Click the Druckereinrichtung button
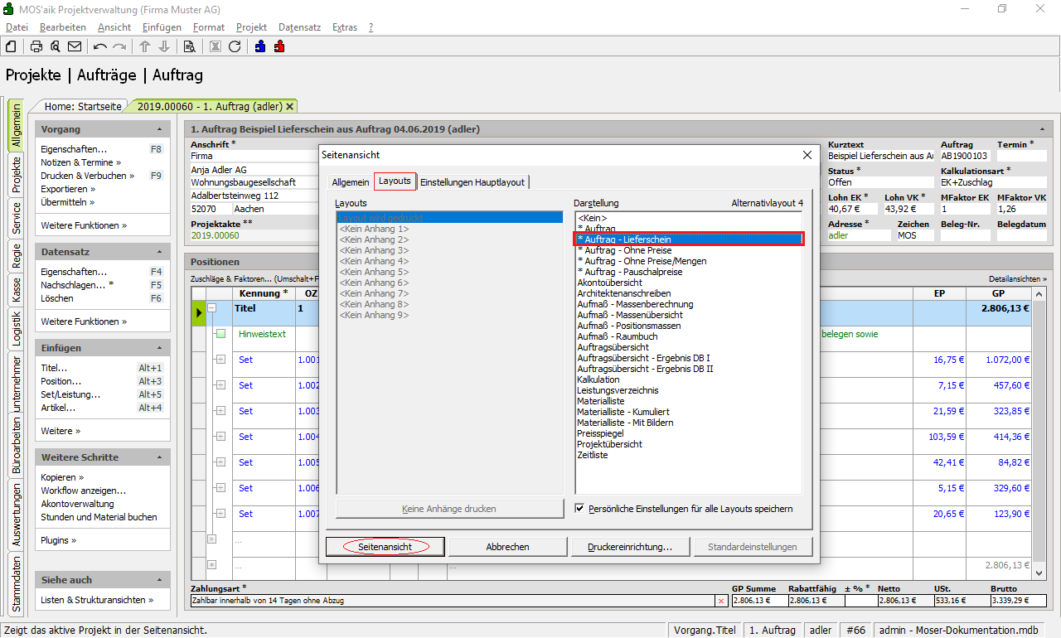Image resolution: width=1061 pixels, height=638 pixels. [629, 547]
